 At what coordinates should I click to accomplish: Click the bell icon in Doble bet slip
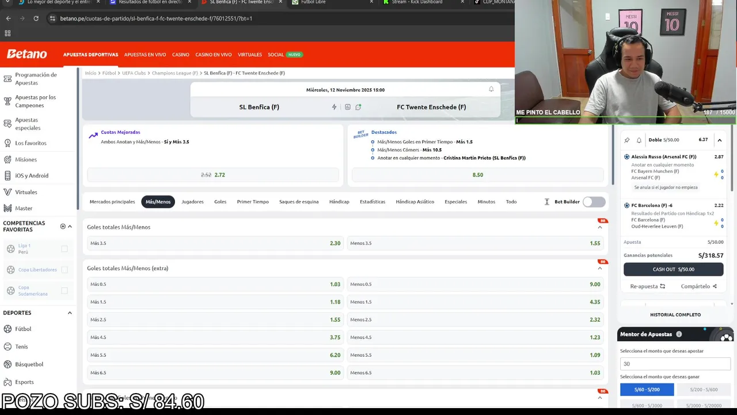tap(639, 140)
